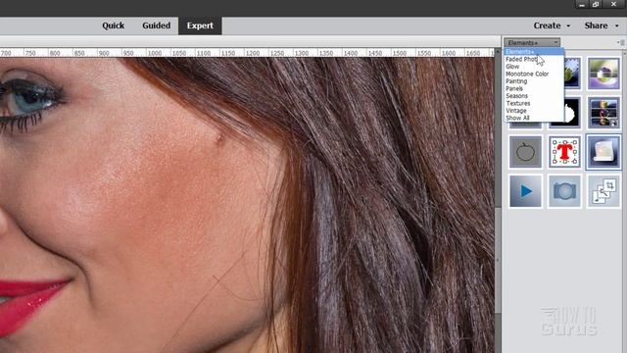Viewport: 627px width, 353px height.
Task: Restore down the application window
Action: tap(596, 4)
